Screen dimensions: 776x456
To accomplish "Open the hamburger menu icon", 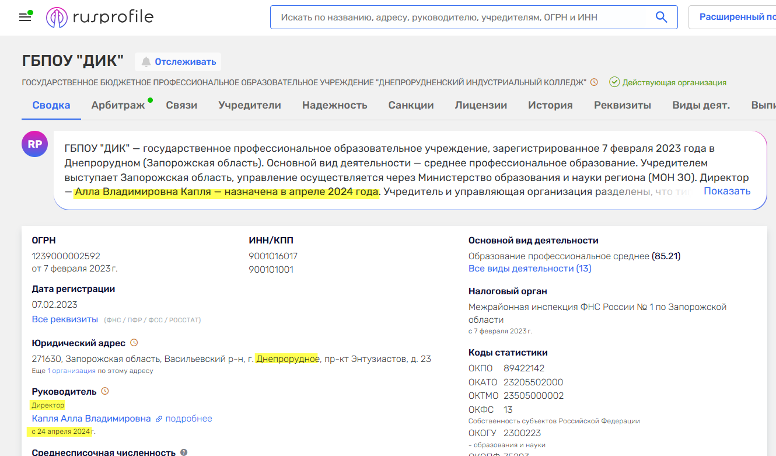I will (25, 18).
